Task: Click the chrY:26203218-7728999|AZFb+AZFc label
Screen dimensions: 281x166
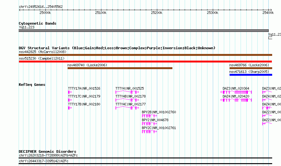Action: (48, 155)
